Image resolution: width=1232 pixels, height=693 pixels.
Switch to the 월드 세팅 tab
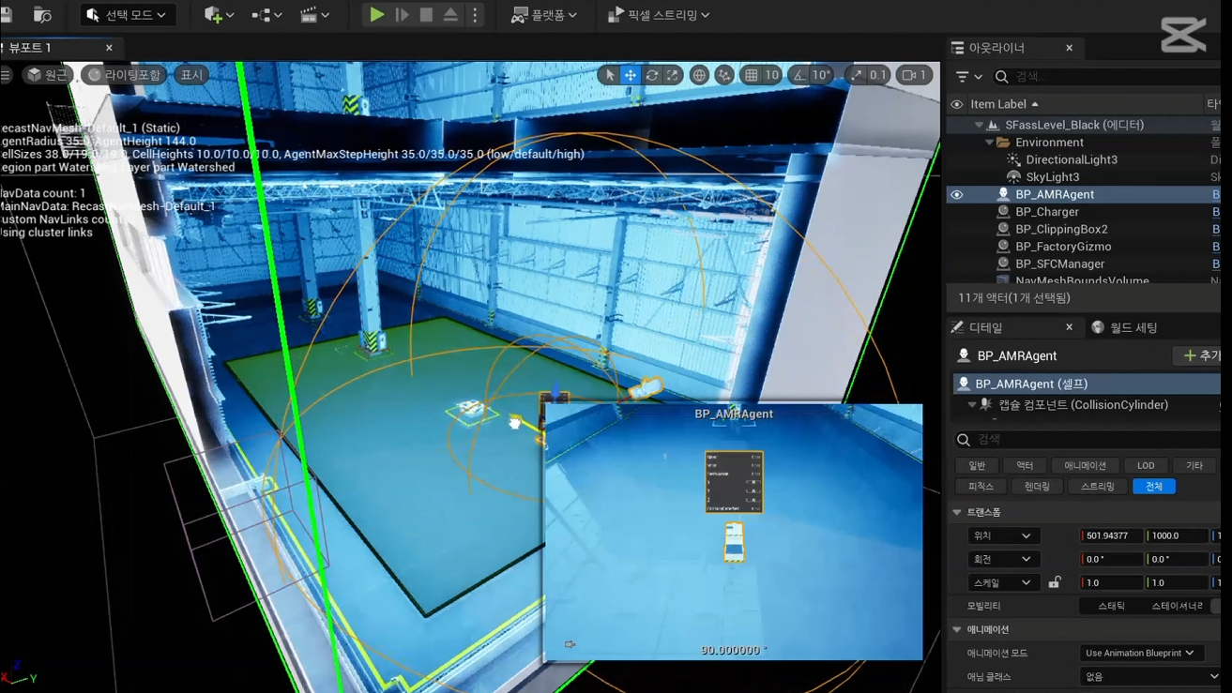[1124, 327]
